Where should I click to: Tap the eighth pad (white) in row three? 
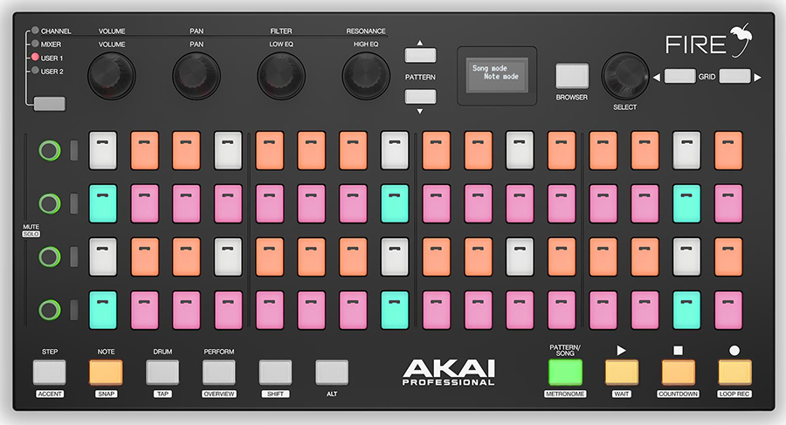tap(395, 257)
